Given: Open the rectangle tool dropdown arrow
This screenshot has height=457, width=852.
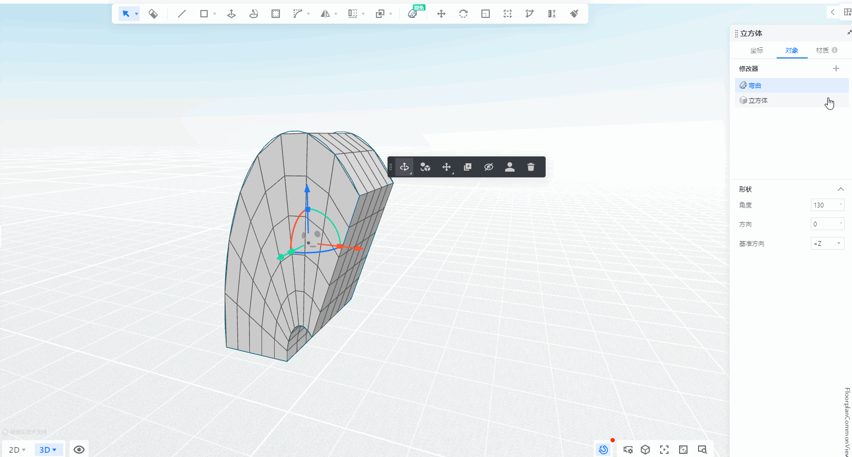Looking at the screenshot, I should point(215,14).
